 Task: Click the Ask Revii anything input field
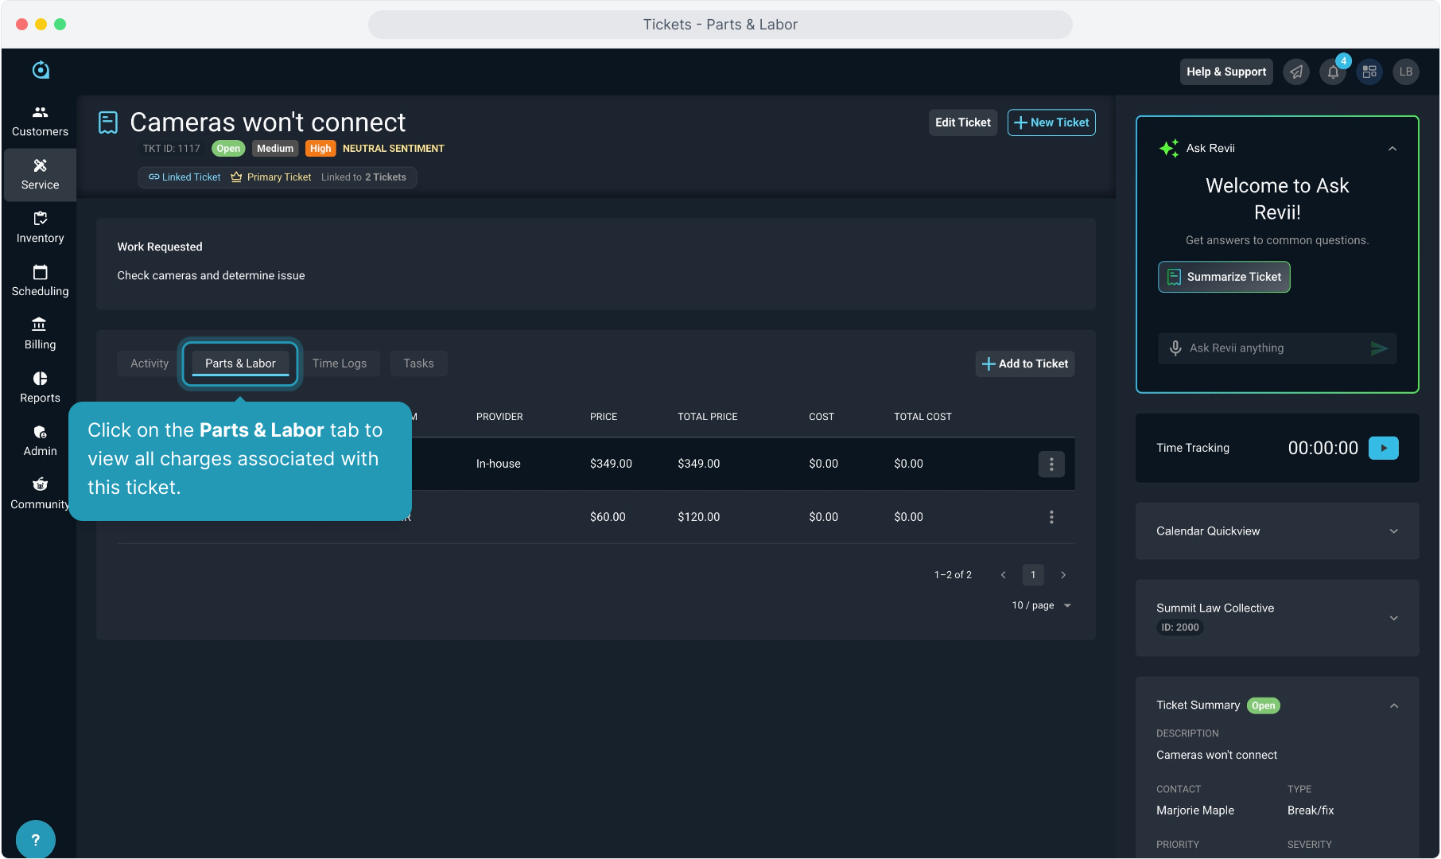click(1272, 348)
